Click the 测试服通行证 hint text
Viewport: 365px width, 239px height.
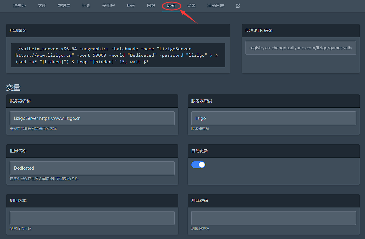(x=21, y=229)
